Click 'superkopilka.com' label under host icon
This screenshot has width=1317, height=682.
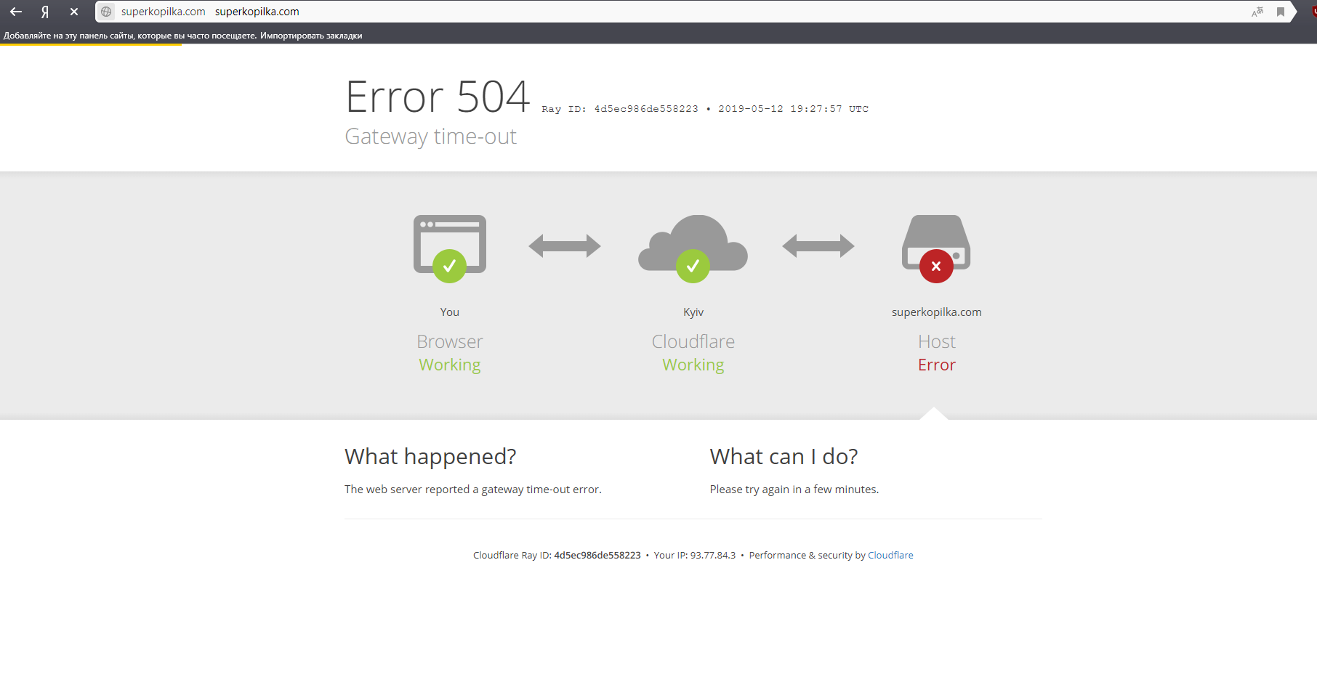[x=937, y=312]
